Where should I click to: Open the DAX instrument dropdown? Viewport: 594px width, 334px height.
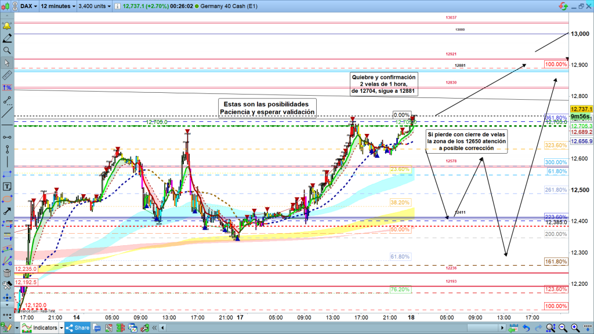click(28, 6)
